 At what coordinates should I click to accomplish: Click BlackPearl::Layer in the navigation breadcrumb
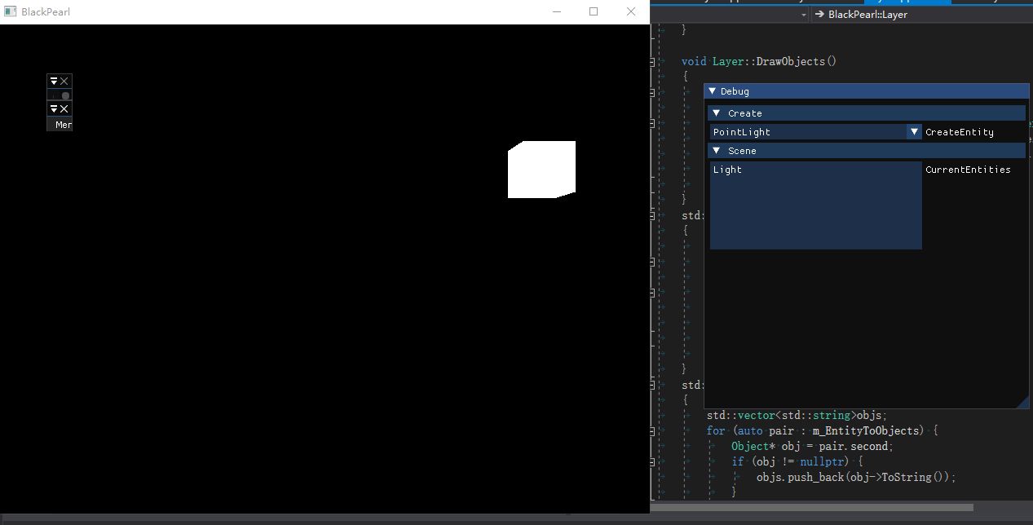(x=869, y=14)
